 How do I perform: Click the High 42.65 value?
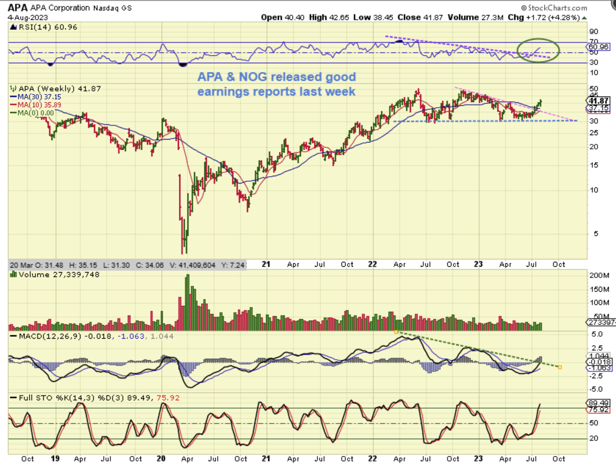coord(325,17)
